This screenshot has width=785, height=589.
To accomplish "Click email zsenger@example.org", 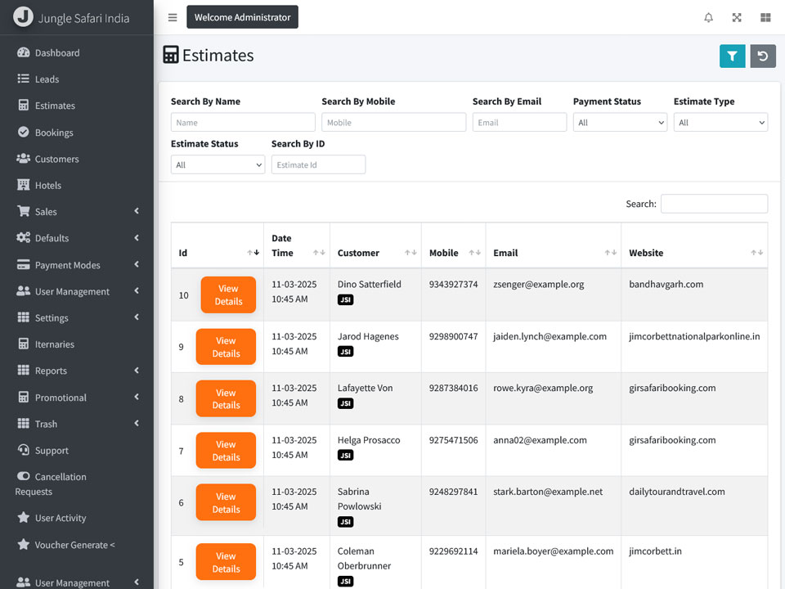I will [538, 284].
